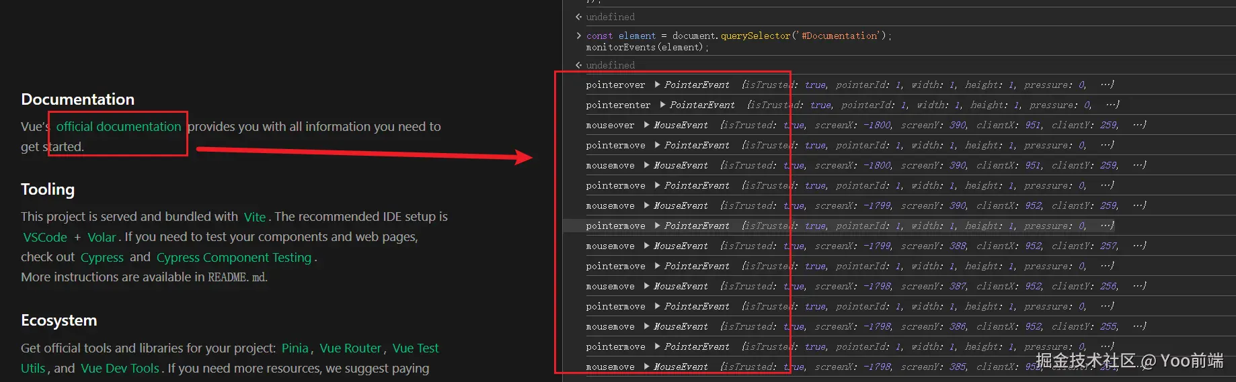This screenshot has height=382, width=1236.
Task: Open the Pinia link
Action: pyautogui.click(x=295, y=348)
